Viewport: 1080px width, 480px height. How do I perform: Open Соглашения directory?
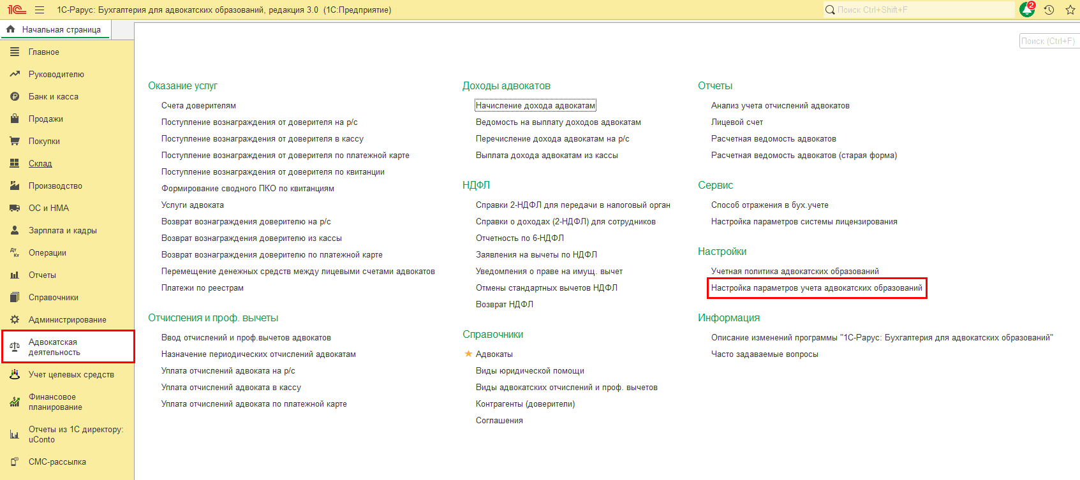[499, 420]
